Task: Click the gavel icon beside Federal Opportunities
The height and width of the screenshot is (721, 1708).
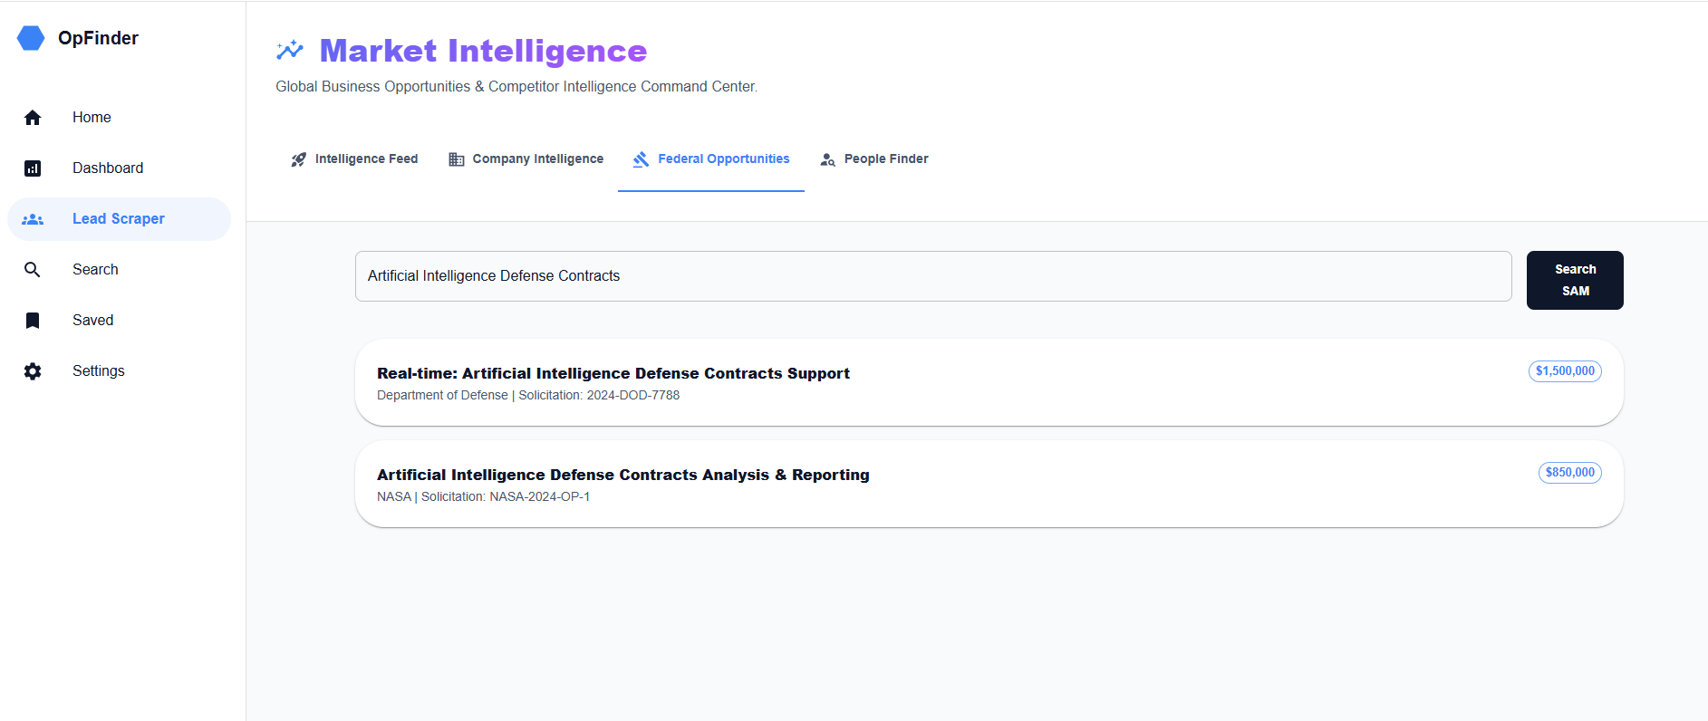Action: click(641, 159)
